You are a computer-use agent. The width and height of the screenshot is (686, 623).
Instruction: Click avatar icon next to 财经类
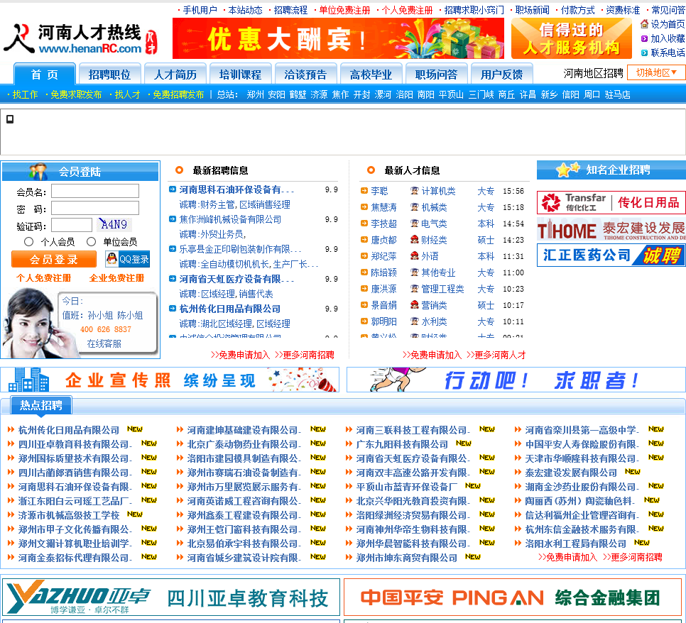click(x=414, y=240)
